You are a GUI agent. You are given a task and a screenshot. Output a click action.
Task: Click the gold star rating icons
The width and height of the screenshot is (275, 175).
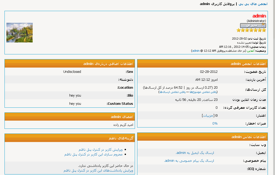tap(251, 30)
